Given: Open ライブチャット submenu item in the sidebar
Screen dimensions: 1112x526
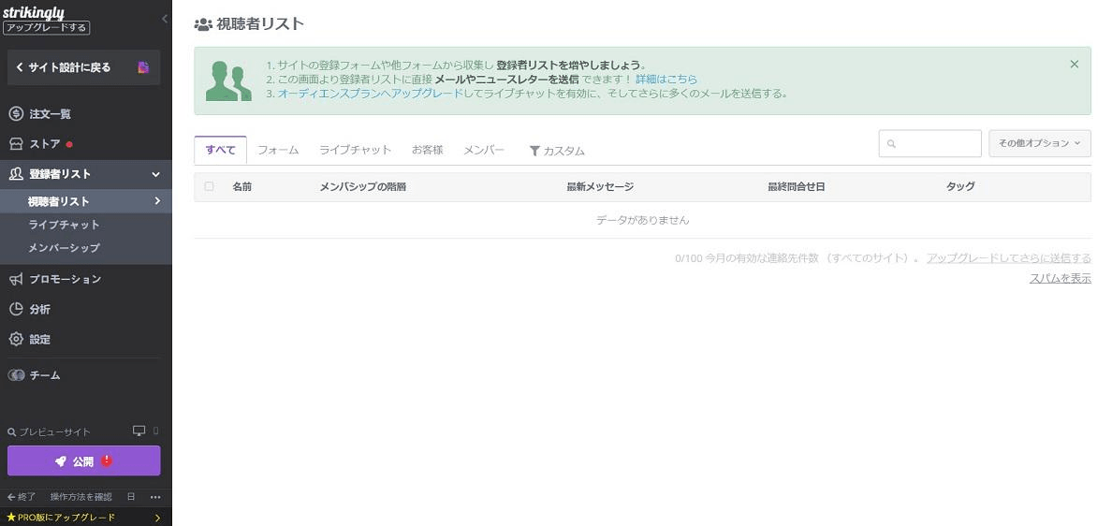Looking at the screenshot, I should click(64, 225).
